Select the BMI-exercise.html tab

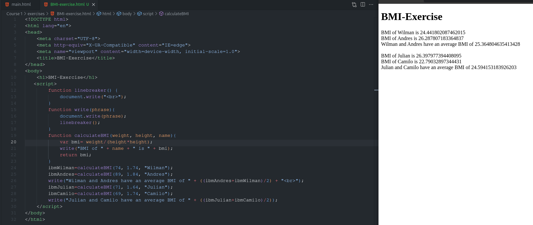pos(67,5)
